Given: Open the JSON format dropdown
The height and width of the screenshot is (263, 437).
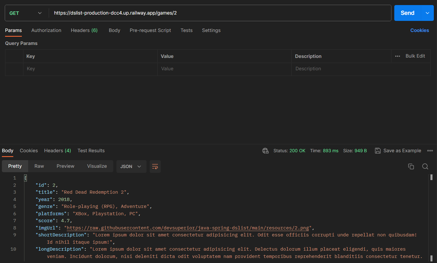Looking at the screenshot, I should (x=131, y=166).
